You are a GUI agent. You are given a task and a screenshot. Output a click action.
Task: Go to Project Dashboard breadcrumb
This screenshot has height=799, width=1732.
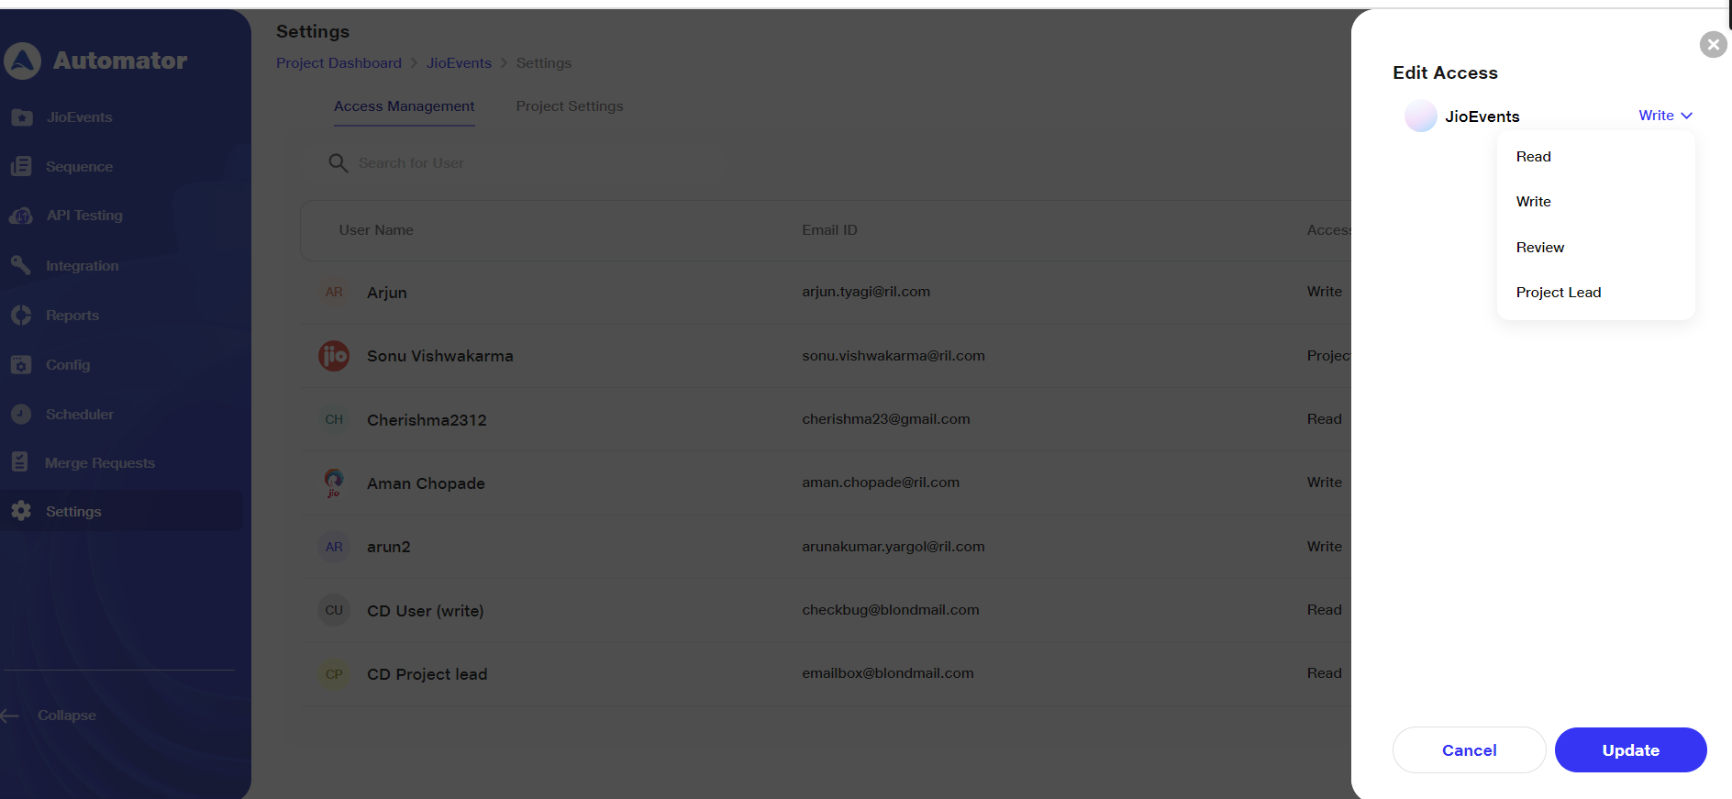[x=339, y=63]
